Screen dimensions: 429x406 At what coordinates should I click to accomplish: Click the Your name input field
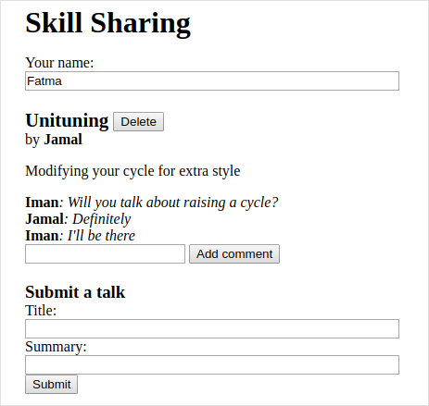212,81
